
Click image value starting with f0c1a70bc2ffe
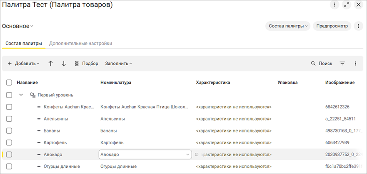344,166
